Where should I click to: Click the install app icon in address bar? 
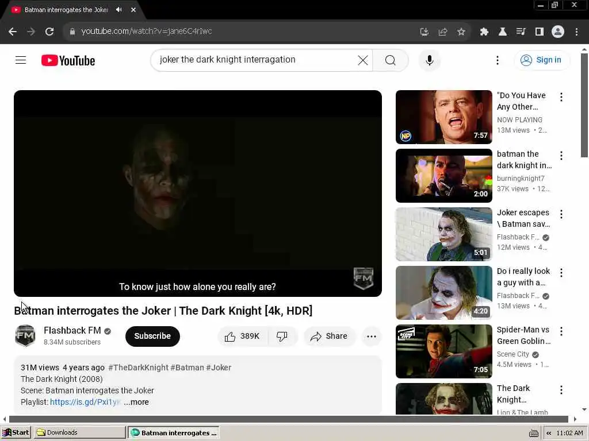click(424, 32)
